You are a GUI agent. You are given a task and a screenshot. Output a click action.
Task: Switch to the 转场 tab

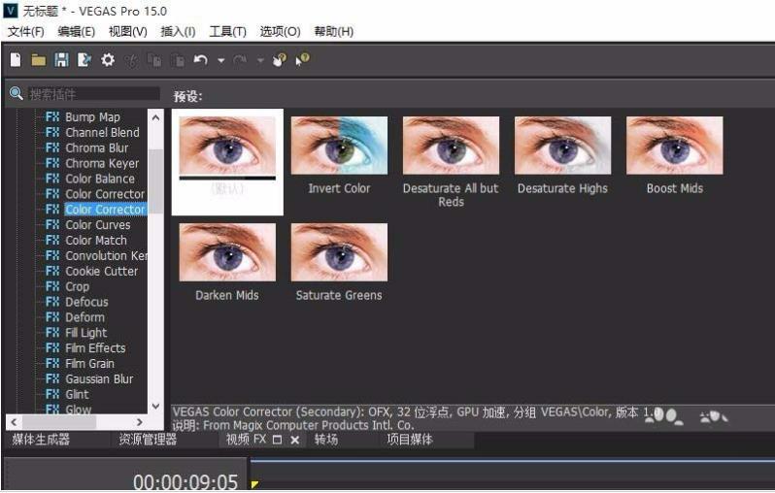point(326,440)
